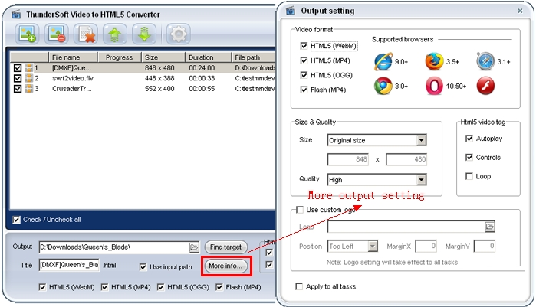Click the Clear all files toolbar icon
The width and height of the screenshot is (536, 307).
tap(86, 34)
